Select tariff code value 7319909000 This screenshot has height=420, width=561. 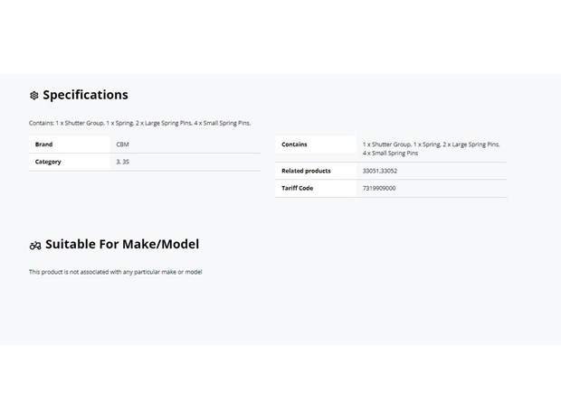click(x=379, y=188)
